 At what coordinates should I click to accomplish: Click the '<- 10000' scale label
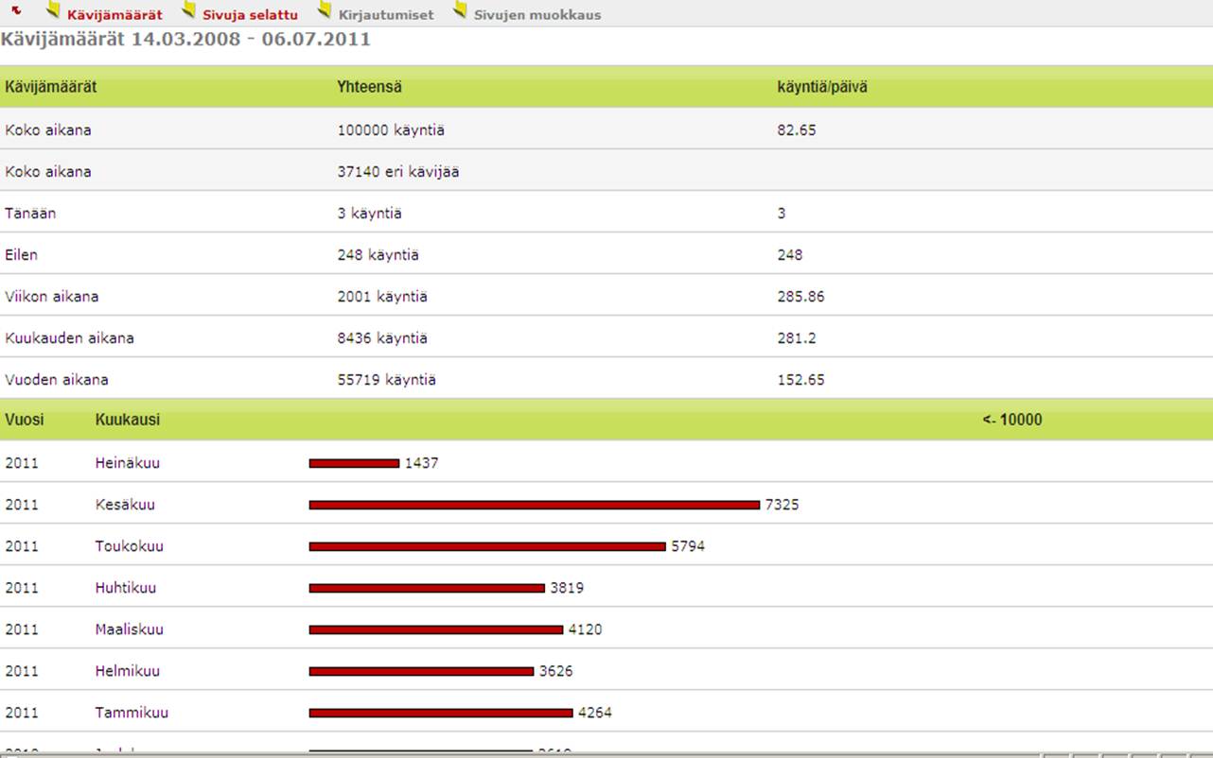pyautogui.click(x=1012, y=420)
